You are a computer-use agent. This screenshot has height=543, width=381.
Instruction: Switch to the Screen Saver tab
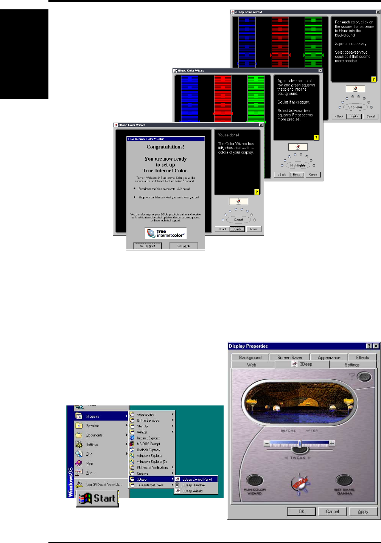289,357
